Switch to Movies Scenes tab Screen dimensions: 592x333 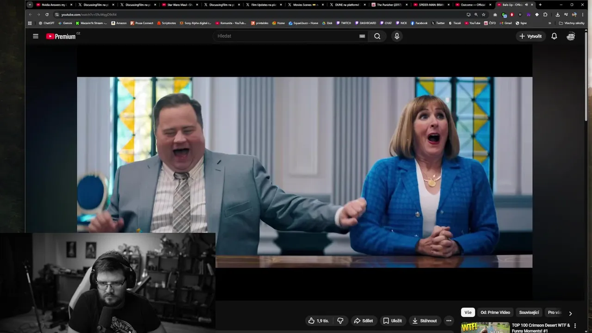click(x=305, y=5)
